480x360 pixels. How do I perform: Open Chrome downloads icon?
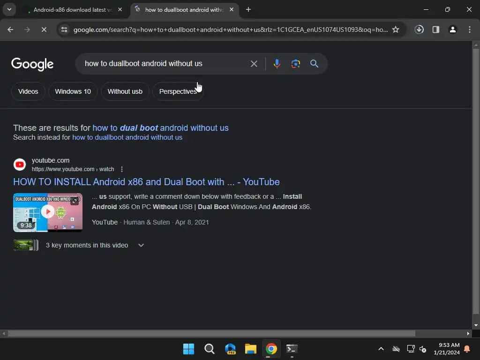[x=419, y=30]
